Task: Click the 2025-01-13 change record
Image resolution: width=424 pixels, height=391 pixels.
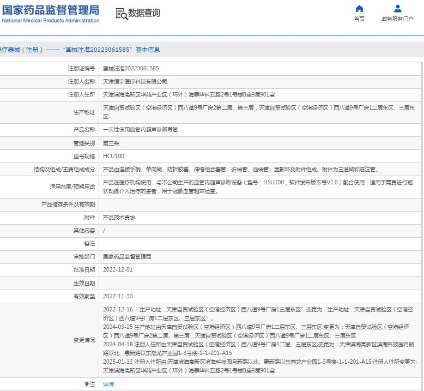Action: (x=260, y=366)
